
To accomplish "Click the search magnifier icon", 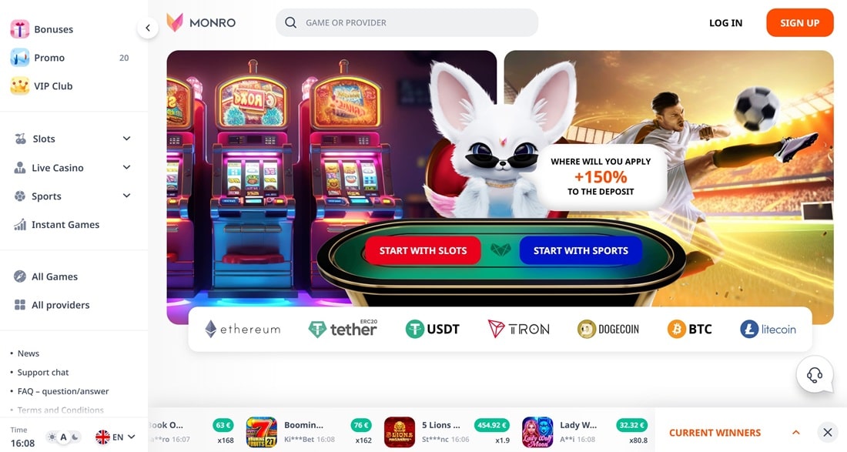I will 290,22.
